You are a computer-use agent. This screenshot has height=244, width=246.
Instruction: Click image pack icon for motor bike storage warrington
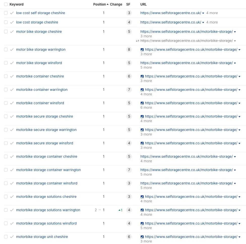142,50
